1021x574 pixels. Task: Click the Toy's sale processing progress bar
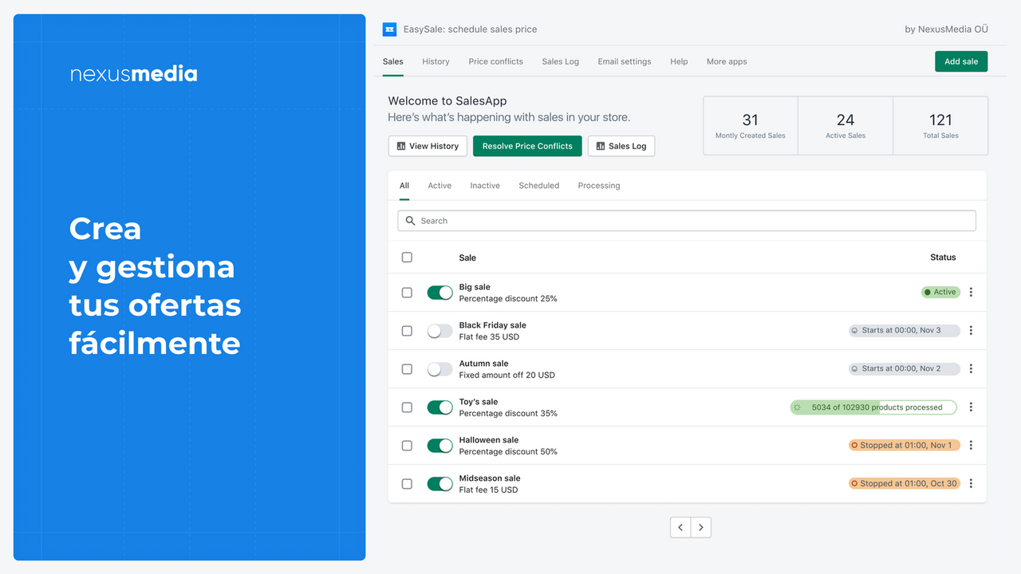pos(873,407)
